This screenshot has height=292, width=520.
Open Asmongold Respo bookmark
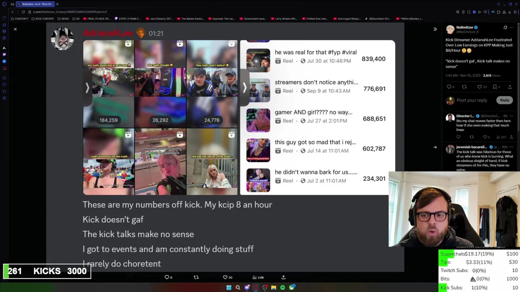pos(347,19)
